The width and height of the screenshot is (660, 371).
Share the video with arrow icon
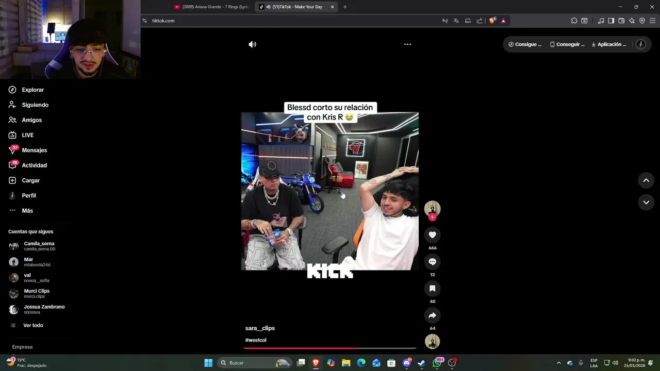coord(432,315)
